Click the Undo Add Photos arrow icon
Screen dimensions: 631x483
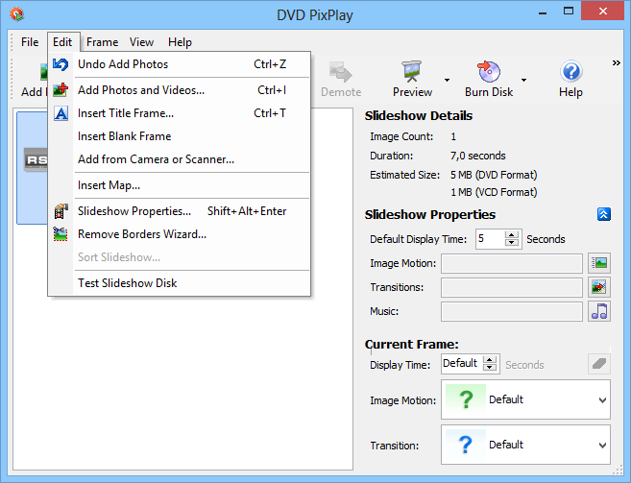pyautogui.click(x=61, y=64)
